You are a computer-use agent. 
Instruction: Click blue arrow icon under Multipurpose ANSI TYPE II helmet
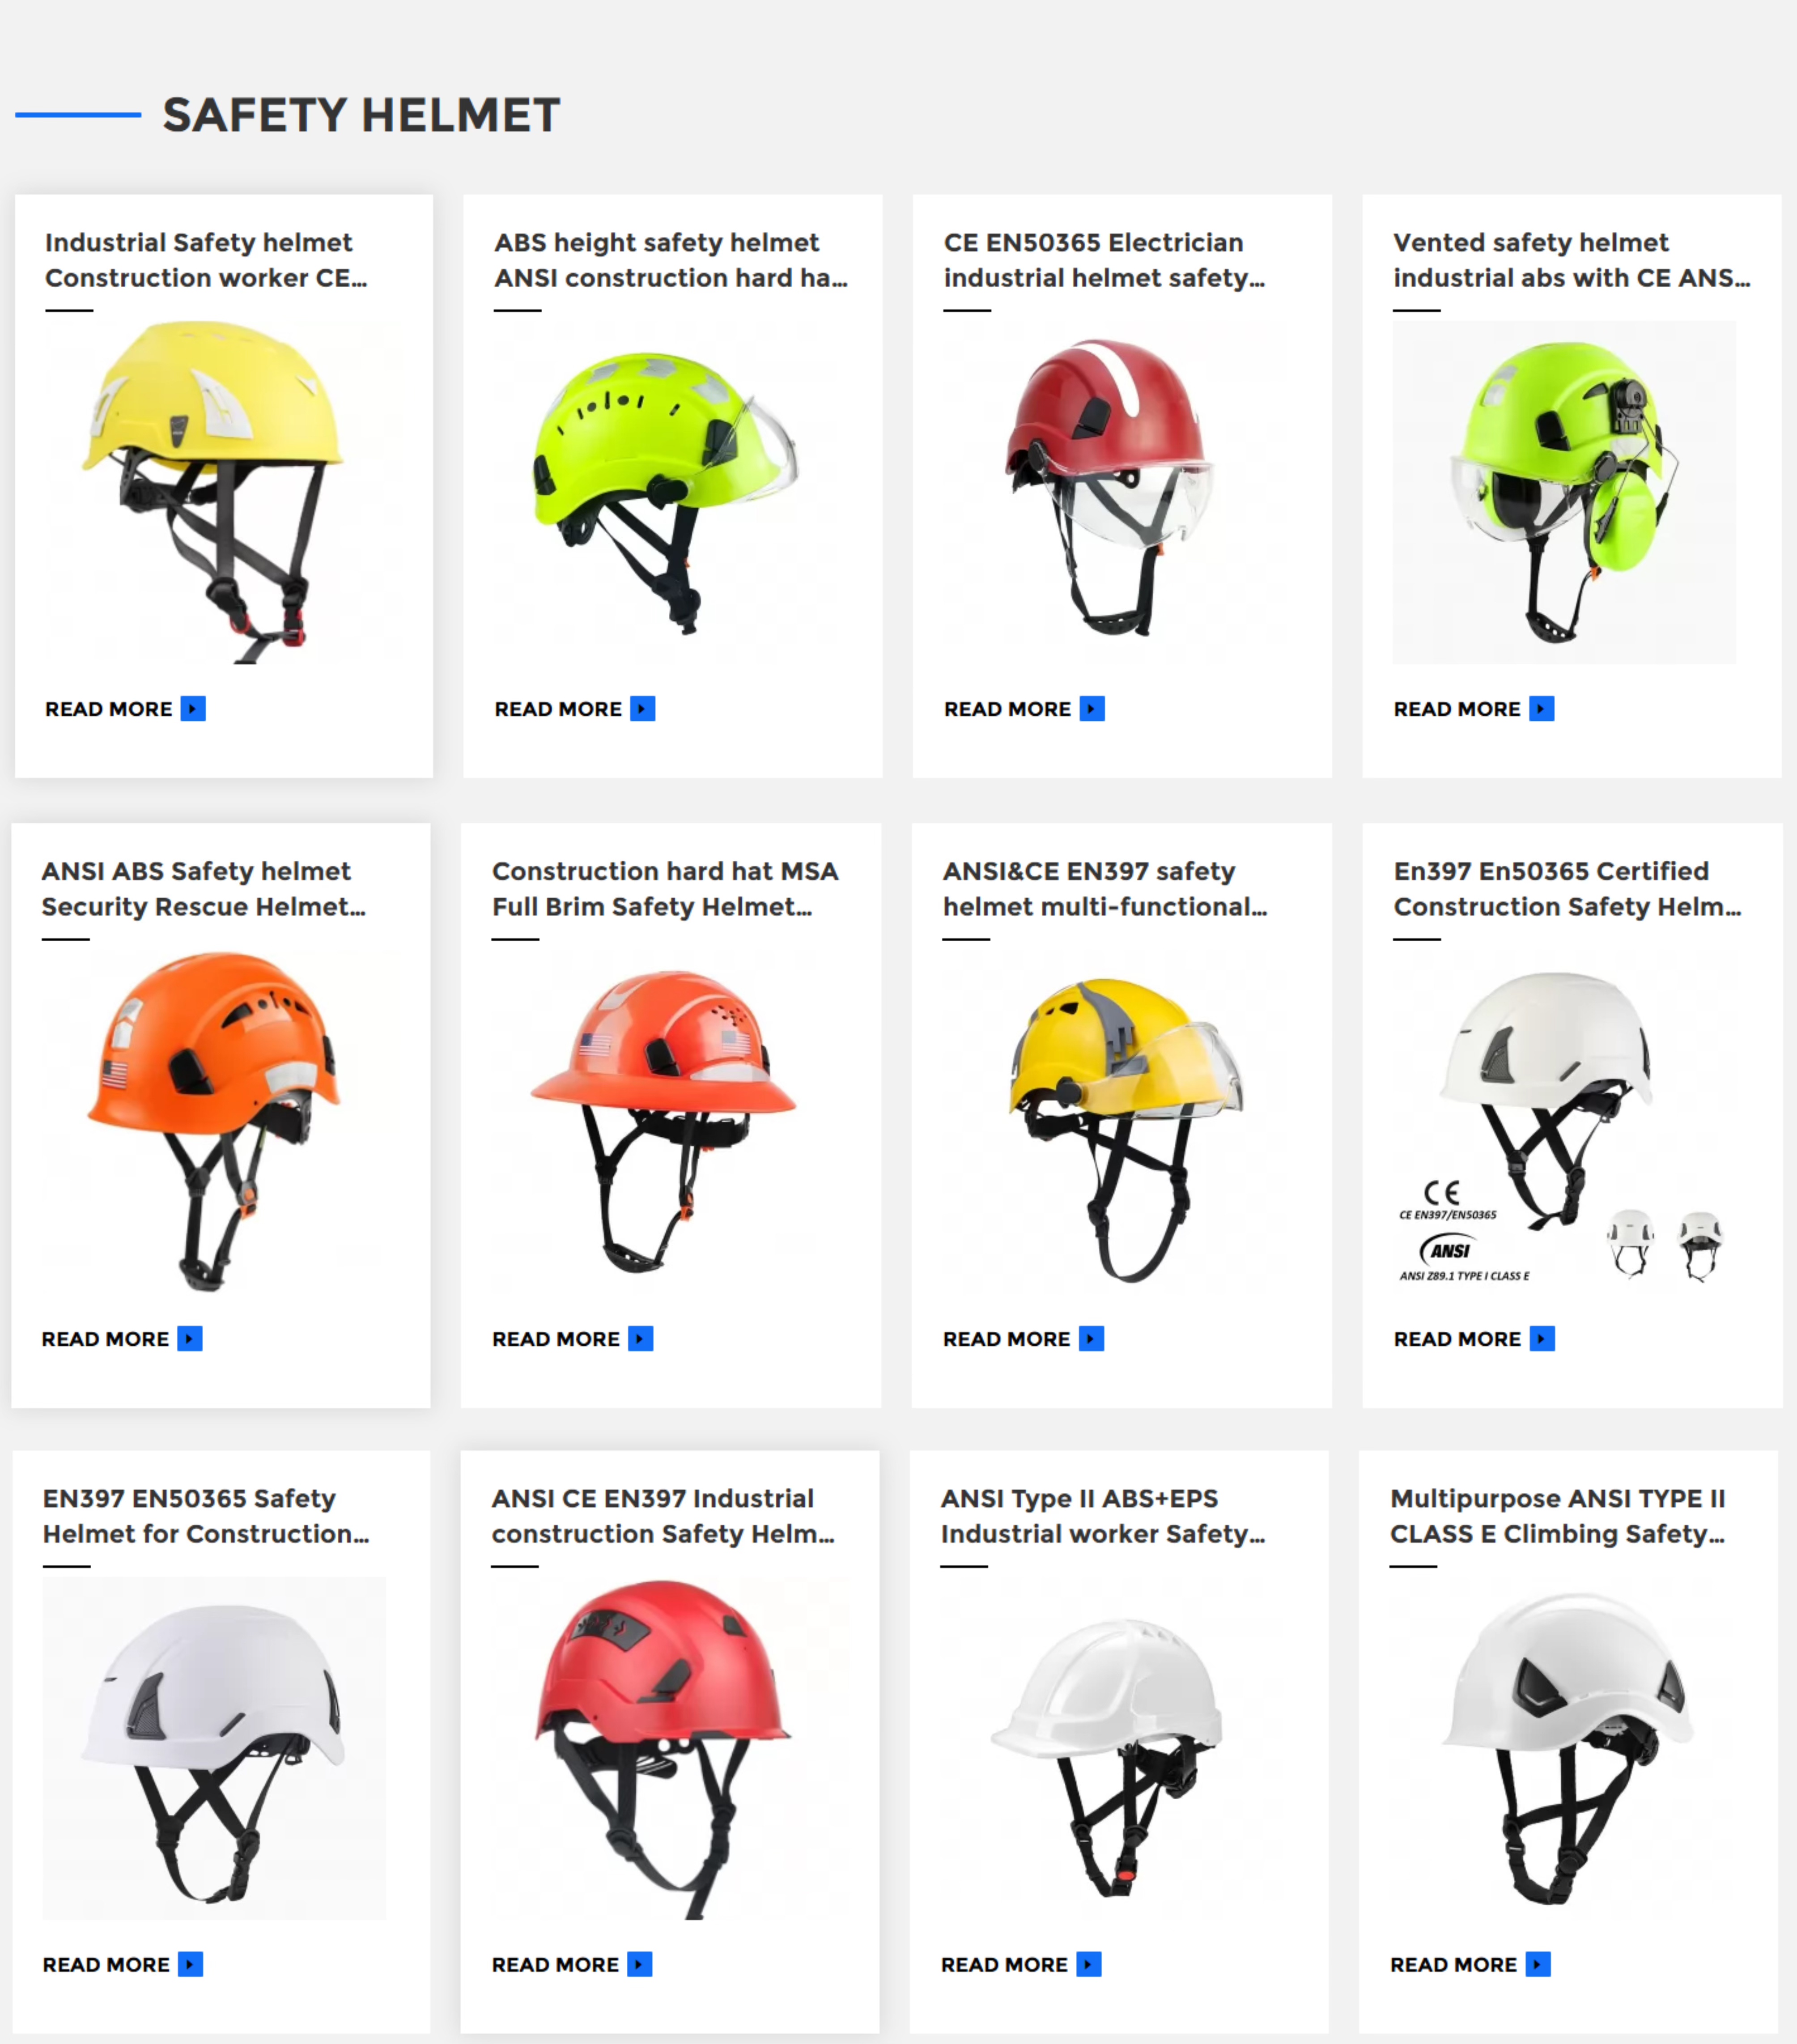[x=1538, y=1964]
